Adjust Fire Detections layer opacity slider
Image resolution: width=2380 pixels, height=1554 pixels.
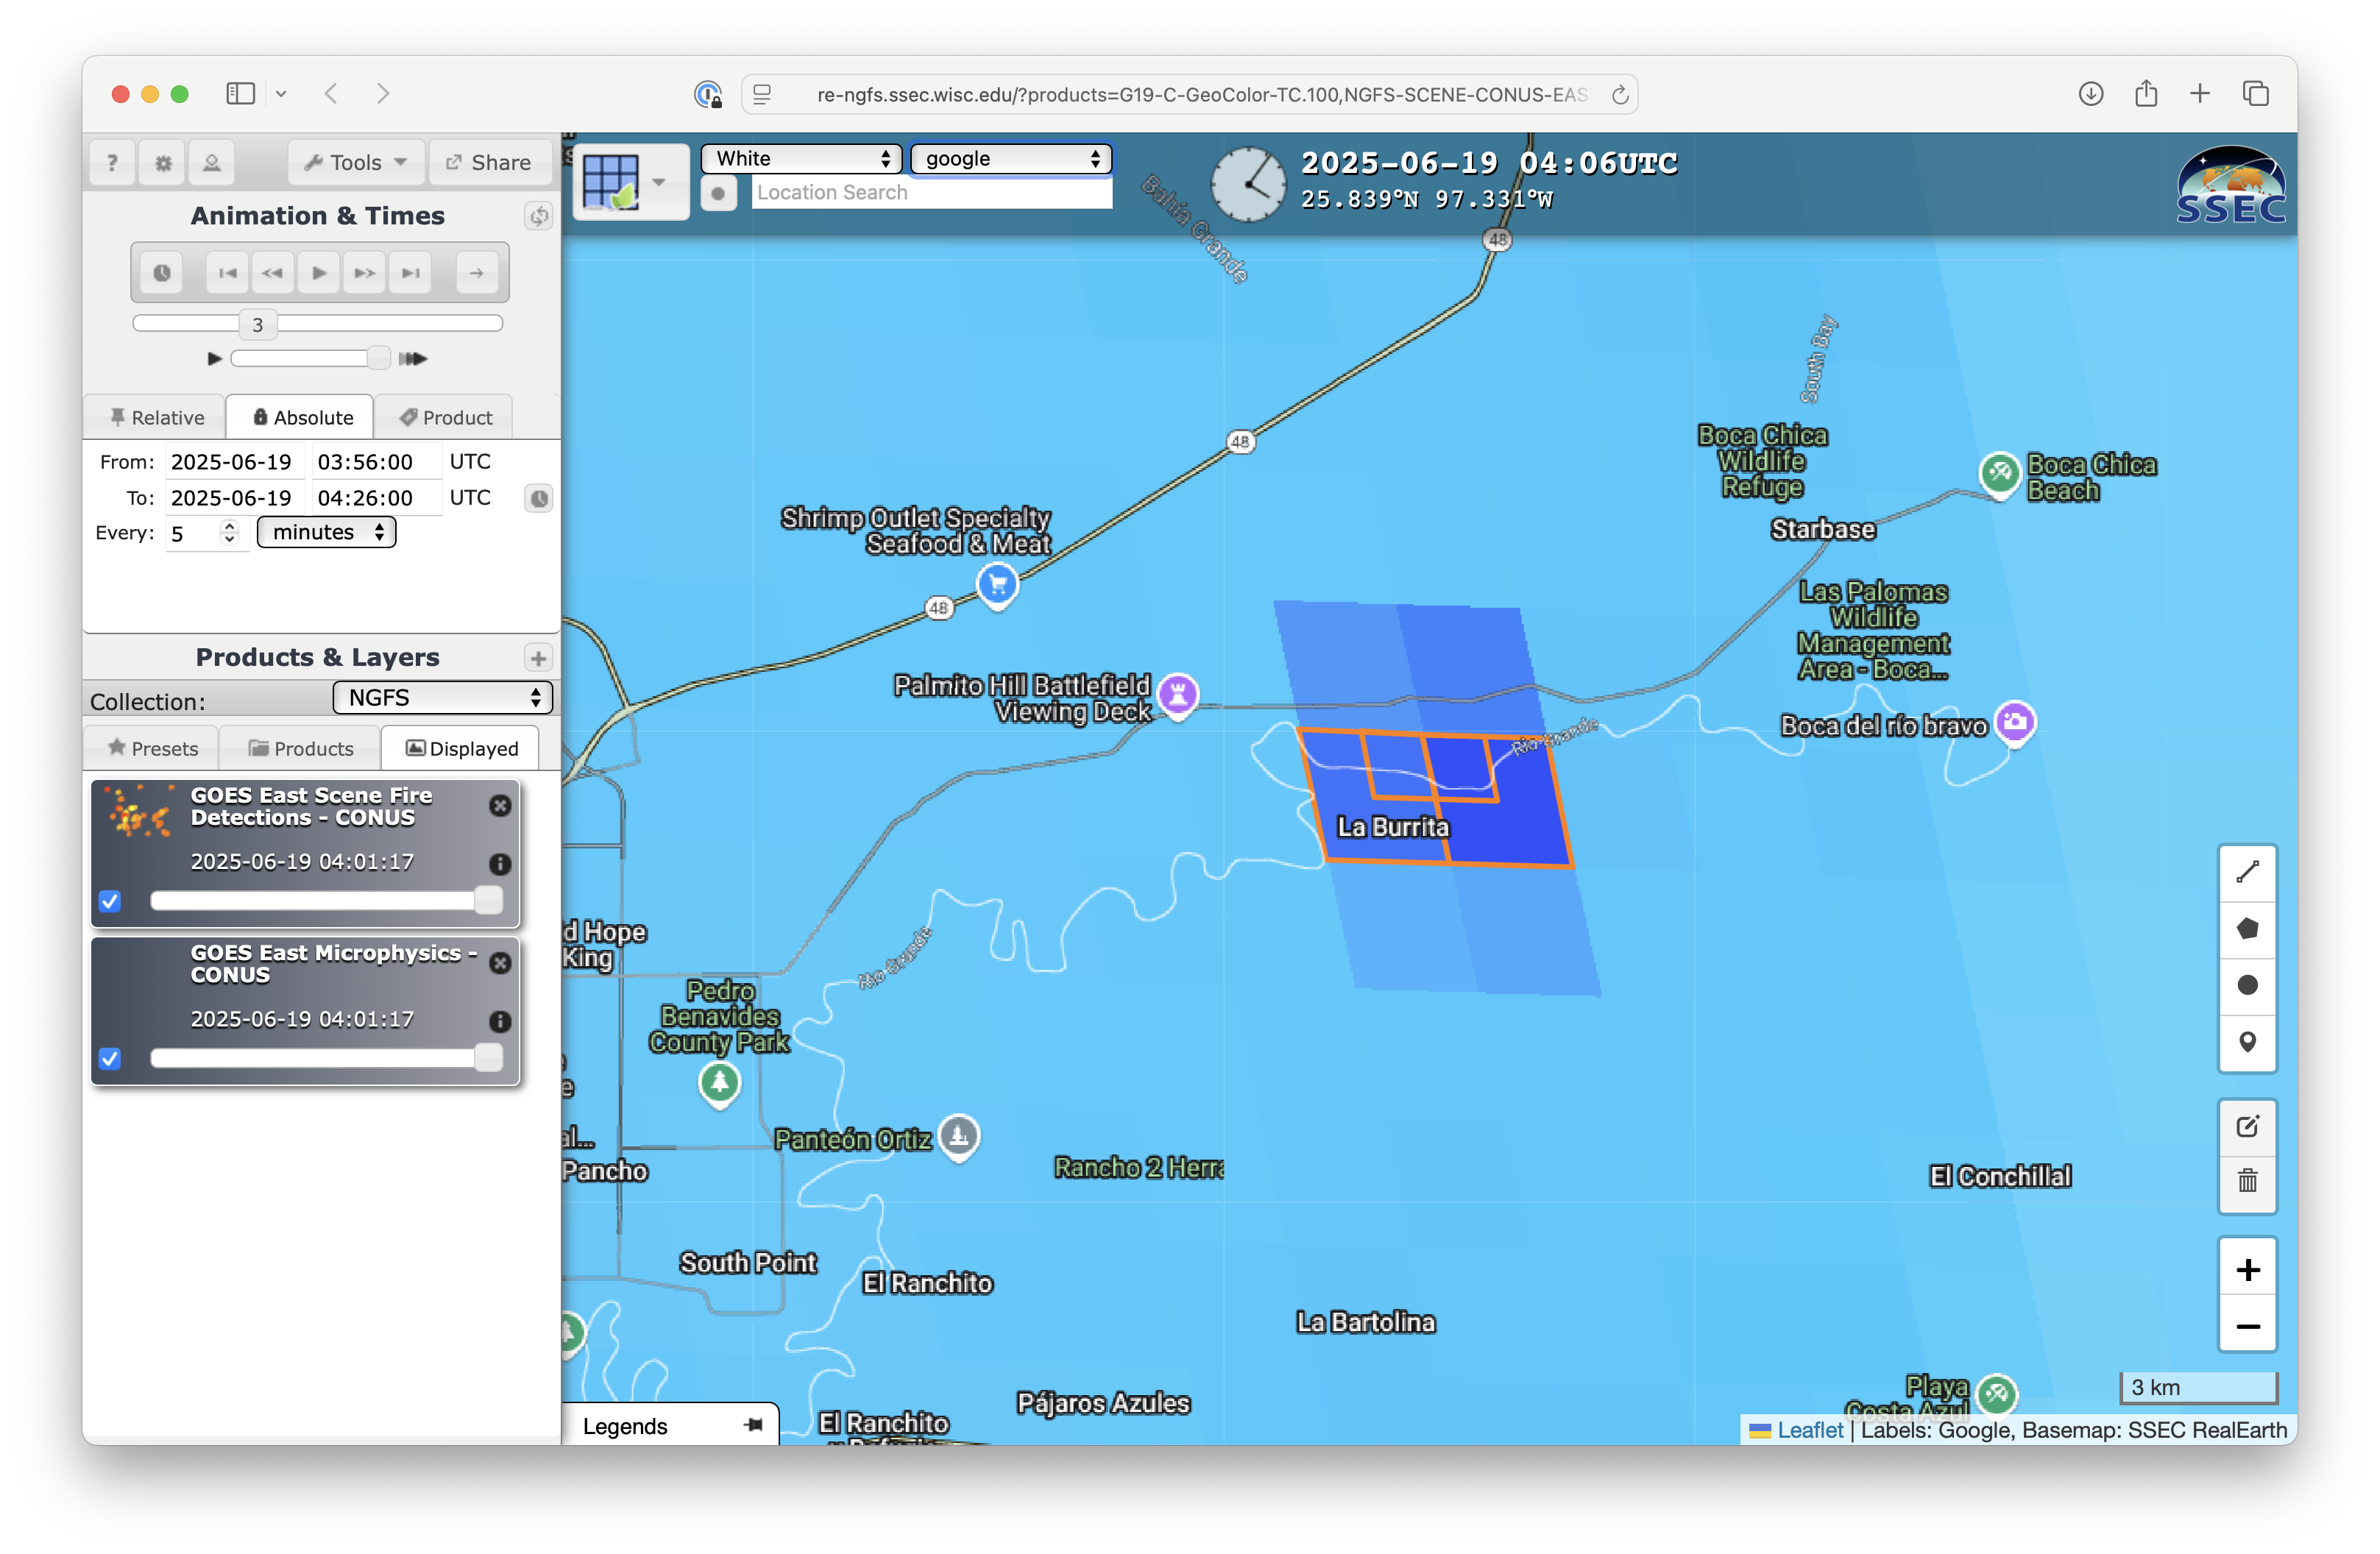coord(326,901)
